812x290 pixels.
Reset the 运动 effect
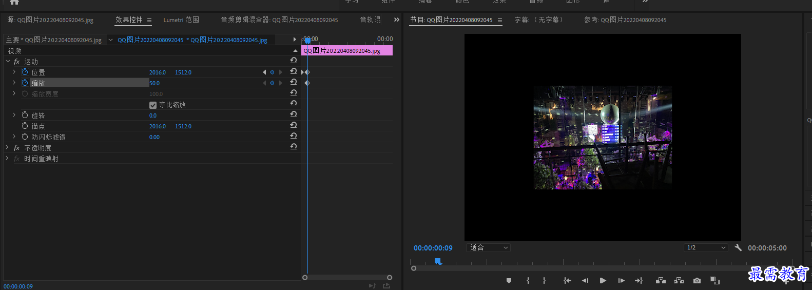(x=294, y=61)
